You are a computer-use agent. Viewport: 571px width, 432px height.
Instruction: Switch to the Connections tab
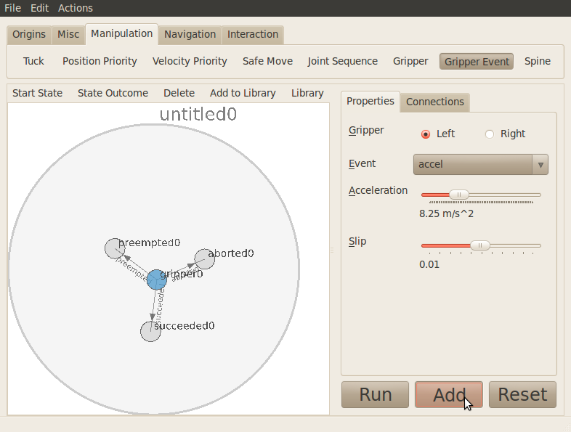pos(434,102)
